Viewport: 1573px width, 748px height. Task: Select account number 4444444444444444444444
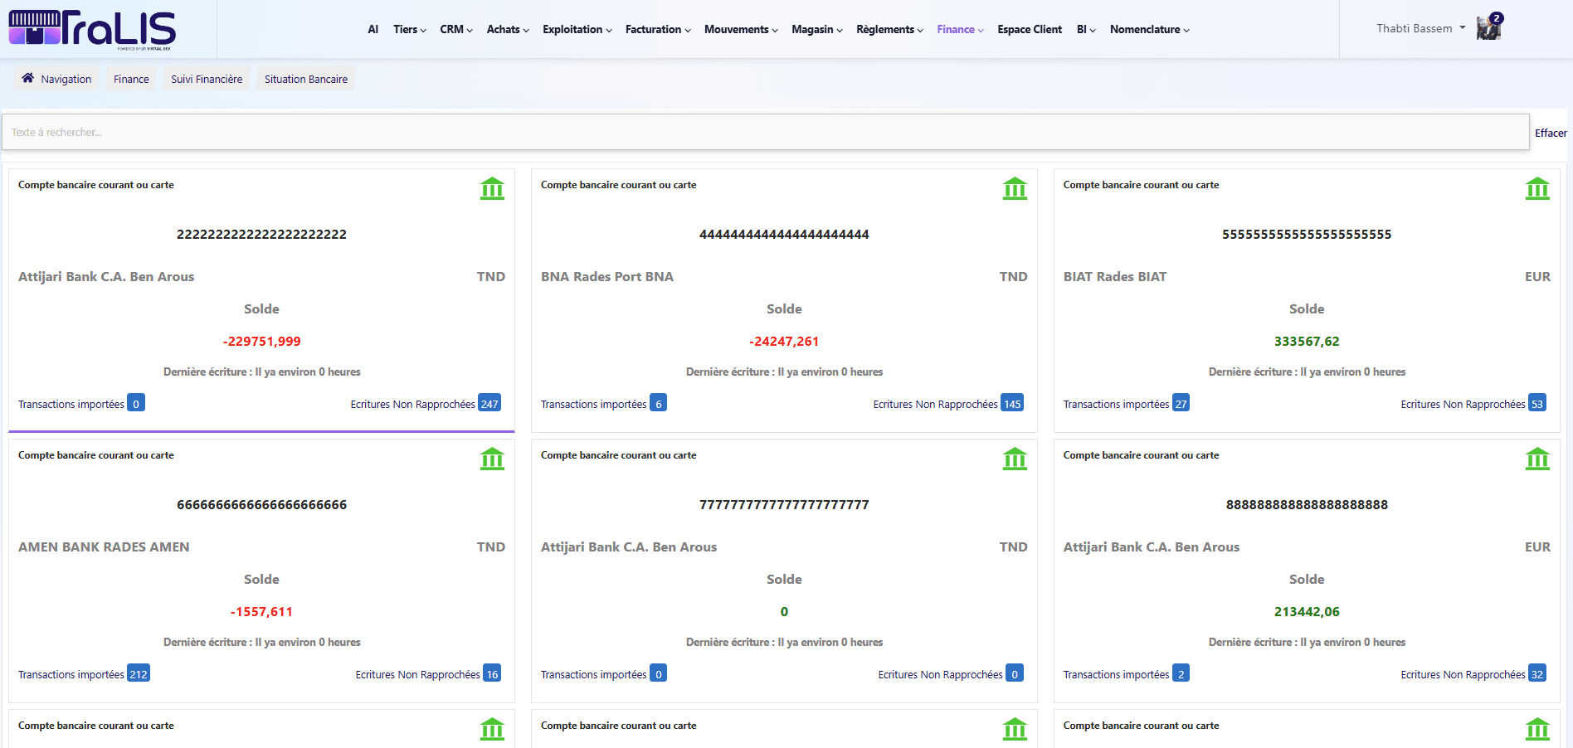pos(784,234)
